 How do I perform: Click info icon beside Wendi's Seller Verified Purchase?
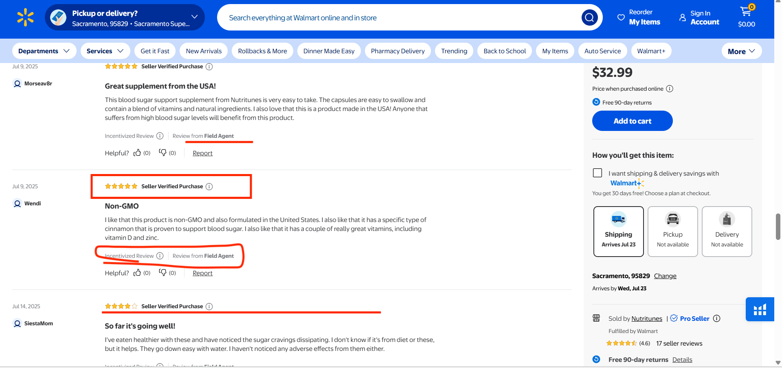pos(209,187)
